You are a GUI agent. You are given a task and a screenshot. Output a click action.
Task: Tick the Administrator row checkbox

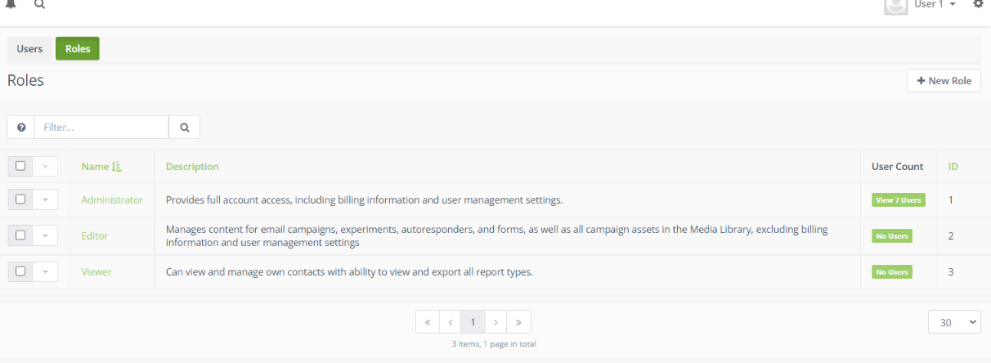tap(20, 199)
